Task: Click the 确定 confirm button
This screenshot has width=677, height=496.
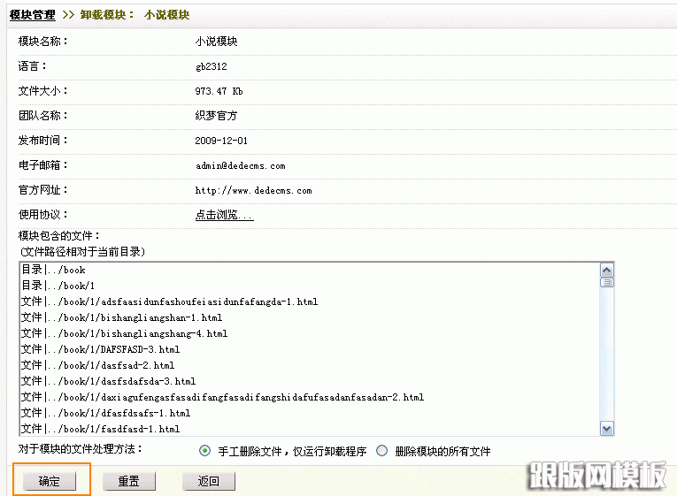Action: click(50, 481)
